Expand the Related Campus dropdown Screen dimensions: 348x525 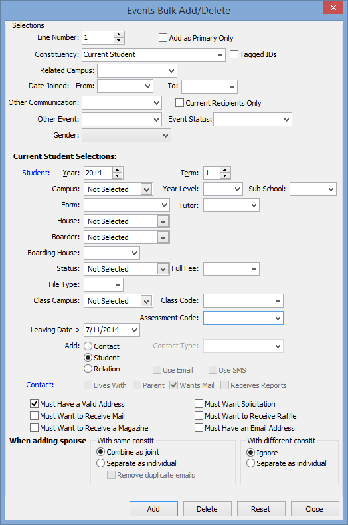(171, 70)
